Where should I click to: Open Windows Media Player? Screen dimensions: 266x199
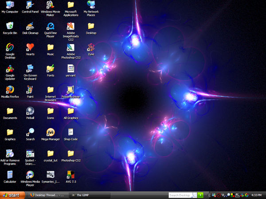(30, 179)
